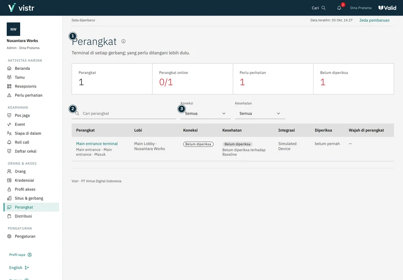Open the Koneksi filter dropdown

tap(205, 113)
